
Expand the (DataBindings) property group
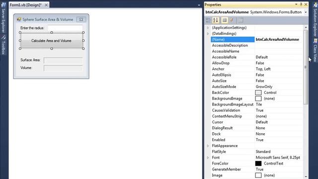(x=208, y=33)
